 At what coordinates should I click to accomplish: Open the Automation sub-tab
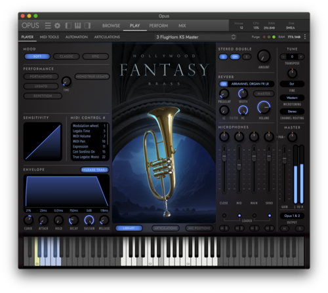point(77,37)
